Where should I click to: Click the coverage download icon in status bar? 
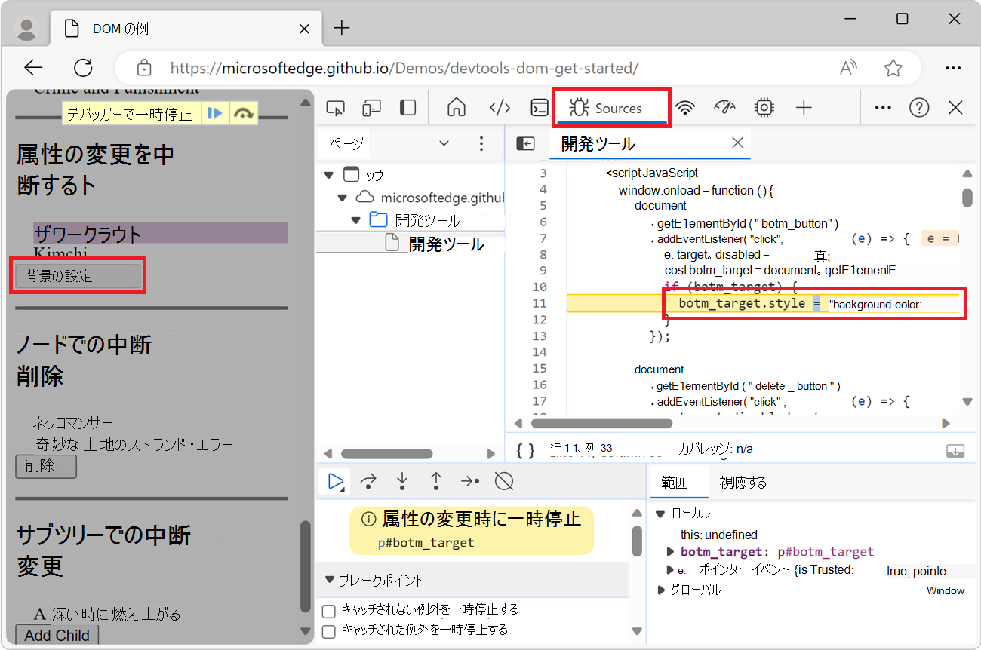click(x=955, y=451)
